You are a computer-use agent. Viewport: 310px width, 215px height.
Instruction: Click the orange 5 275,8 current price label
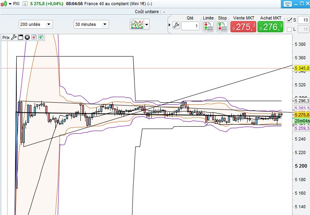pos(302,115)
